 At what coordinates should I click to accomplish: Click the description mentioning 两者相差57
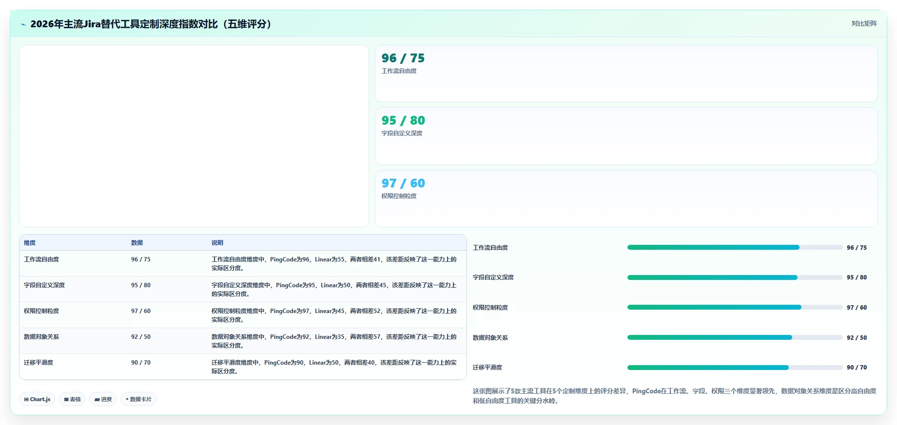[334, 341]
